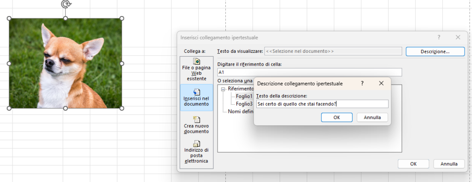Close the Inserisci collegamento ipertestuale dialog

pos(458,37)
